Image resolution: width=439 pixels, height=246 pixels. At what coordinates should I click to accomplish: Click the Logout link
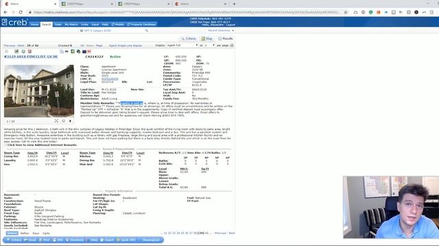(230, 25)
